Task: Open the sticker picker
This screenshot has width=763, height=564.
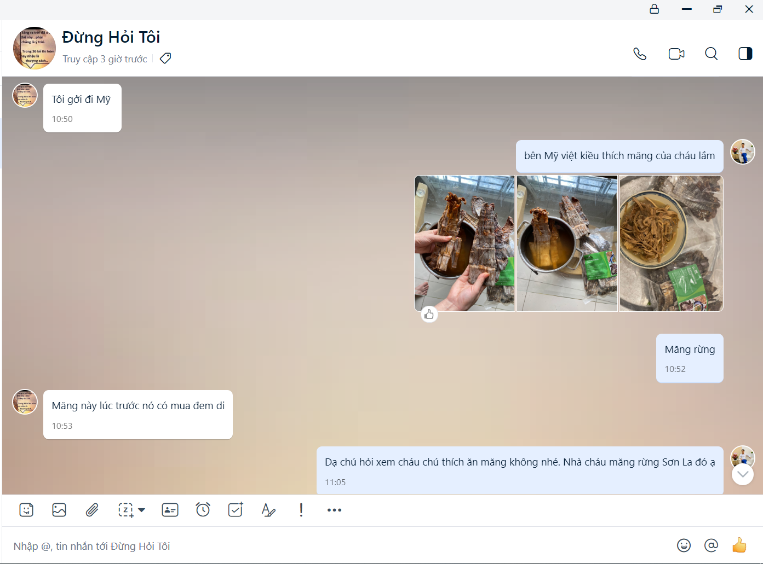Action: point(26,510)
